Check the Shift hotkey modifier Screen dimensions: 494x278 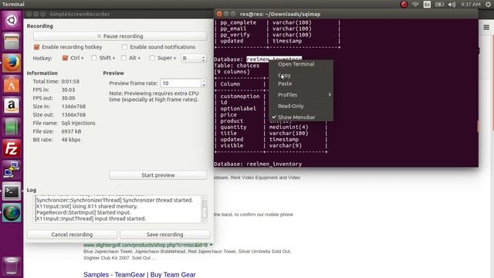click(x=94, y=58)
